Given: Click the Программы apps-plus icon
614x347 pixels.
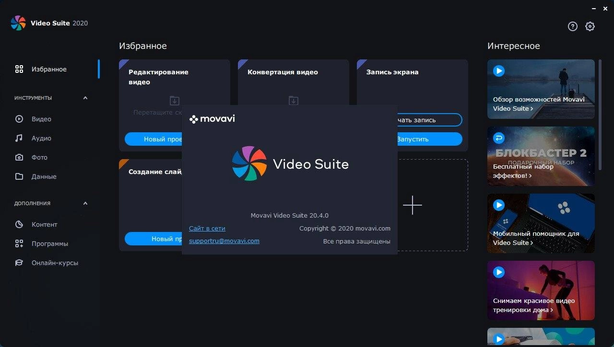Looking at the screenshot, I should click(19, 243).
